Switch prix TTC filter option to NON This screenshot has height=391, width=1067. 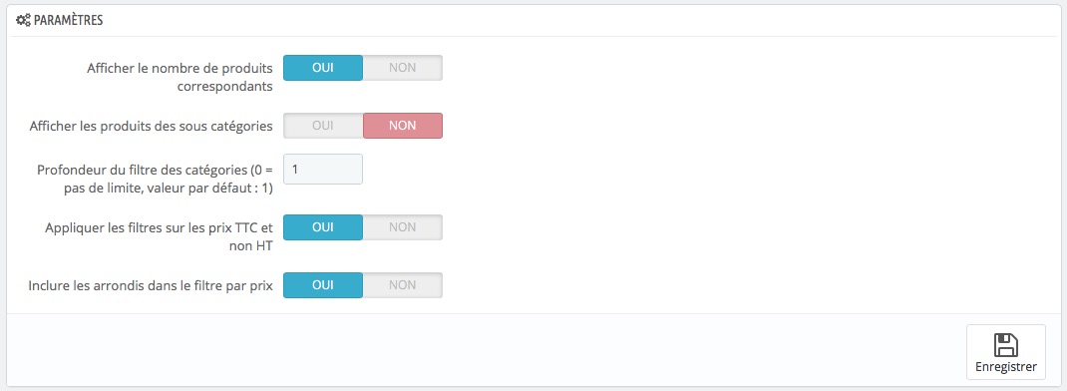pos(402,227)
